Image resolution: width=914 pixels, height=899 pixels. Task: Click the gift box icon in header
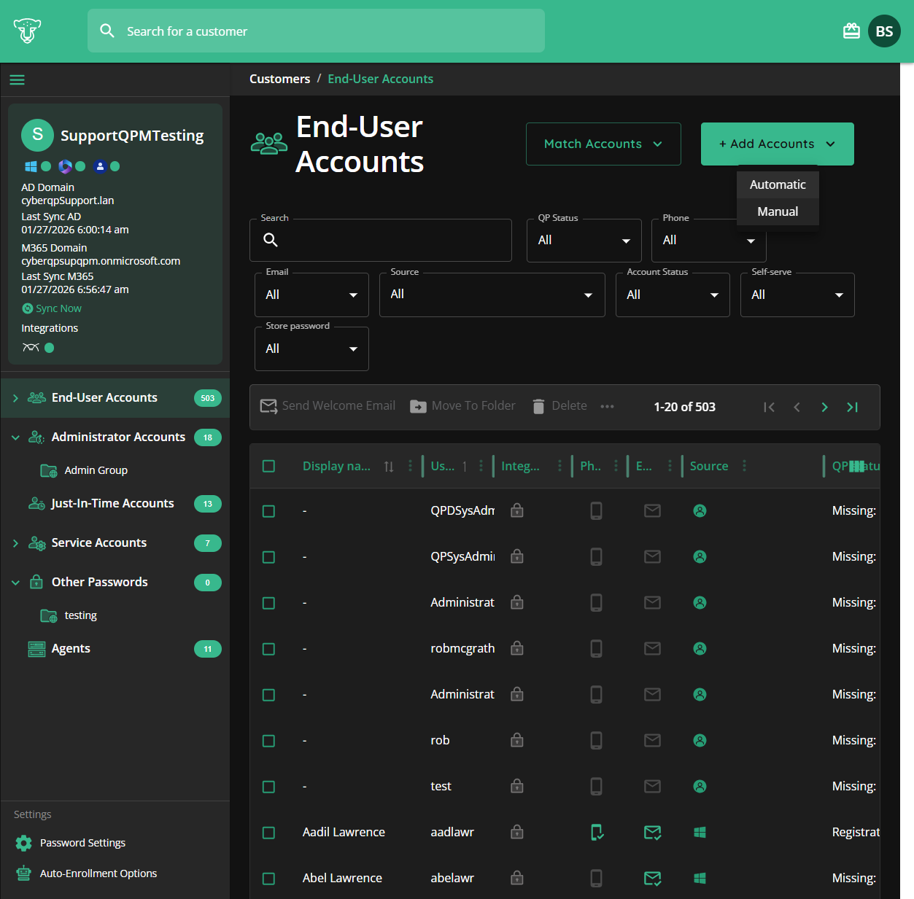[851, 31]
